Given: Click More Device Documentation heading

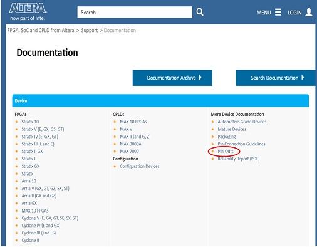Looking at the screenshot, I should coord(237,114).
